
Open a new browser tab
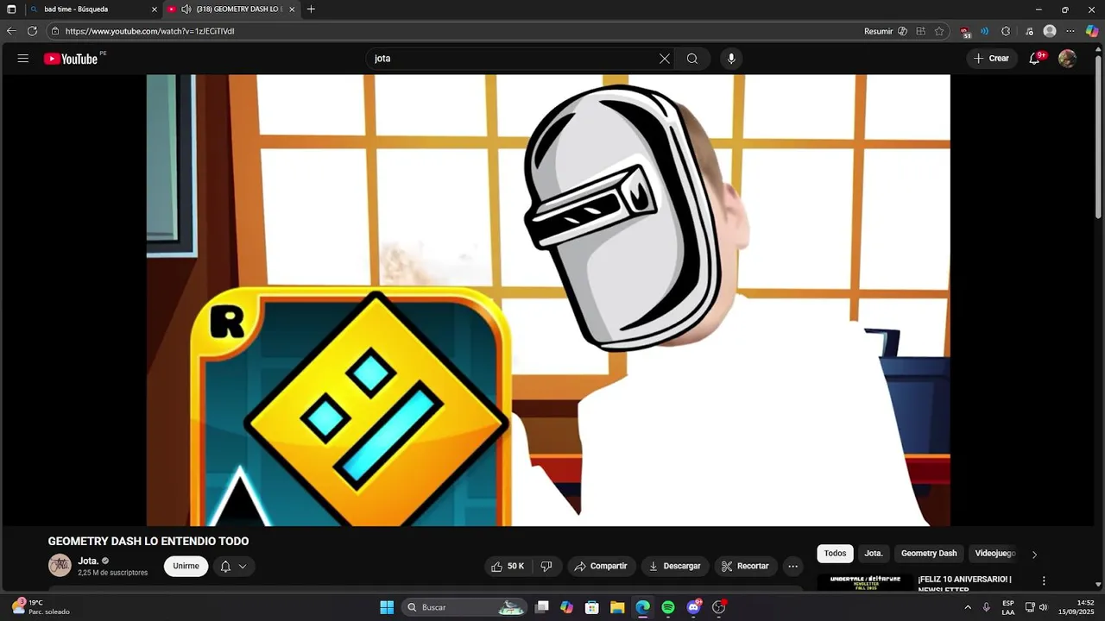click(x=311, y=9)
